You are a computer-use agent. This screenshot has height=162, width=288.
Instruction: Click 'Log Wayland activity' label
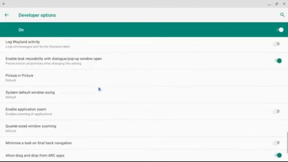coord(22,42)
